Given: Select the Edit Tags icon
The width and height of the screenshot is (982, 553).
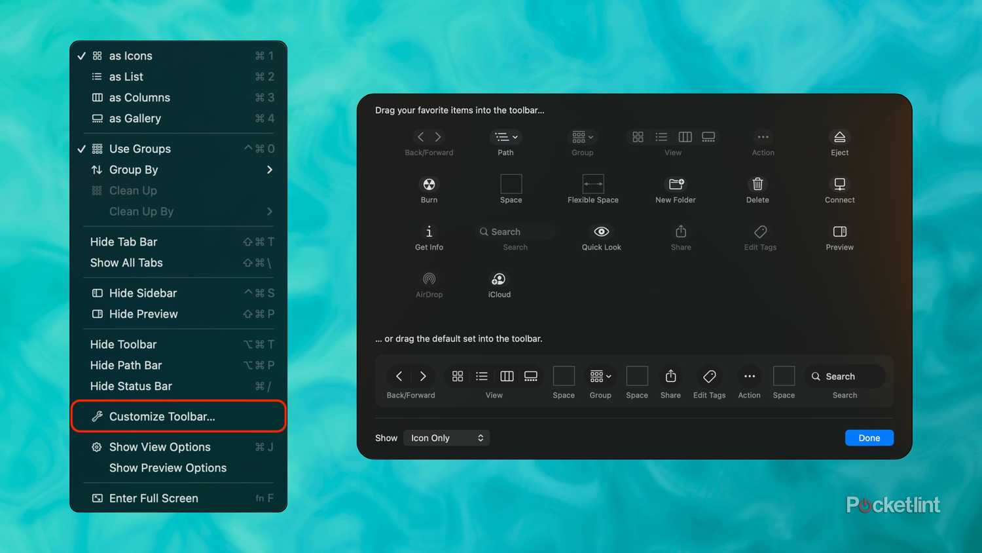Looking at the screenshot, I should click(x=759, y=231).
